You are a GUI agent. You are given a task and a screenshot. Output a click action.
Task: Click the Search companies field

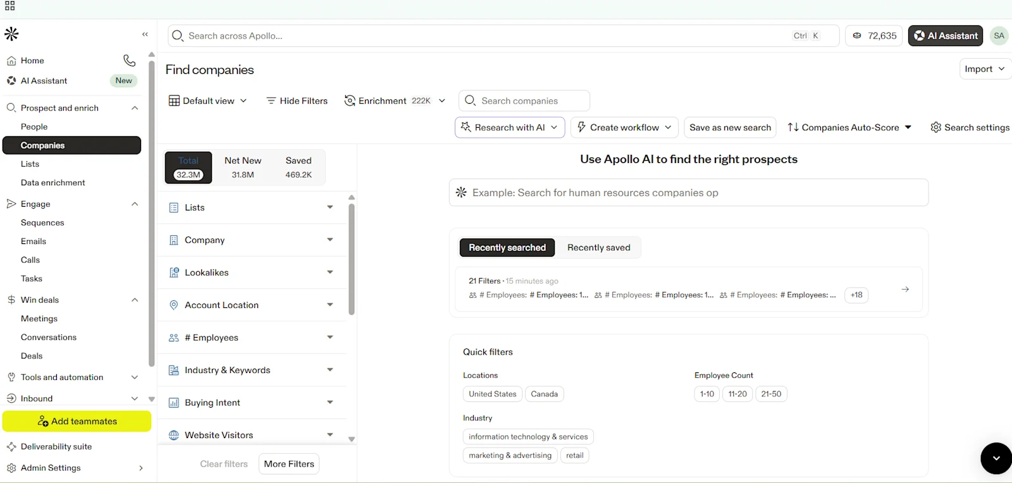coord(524,101)
